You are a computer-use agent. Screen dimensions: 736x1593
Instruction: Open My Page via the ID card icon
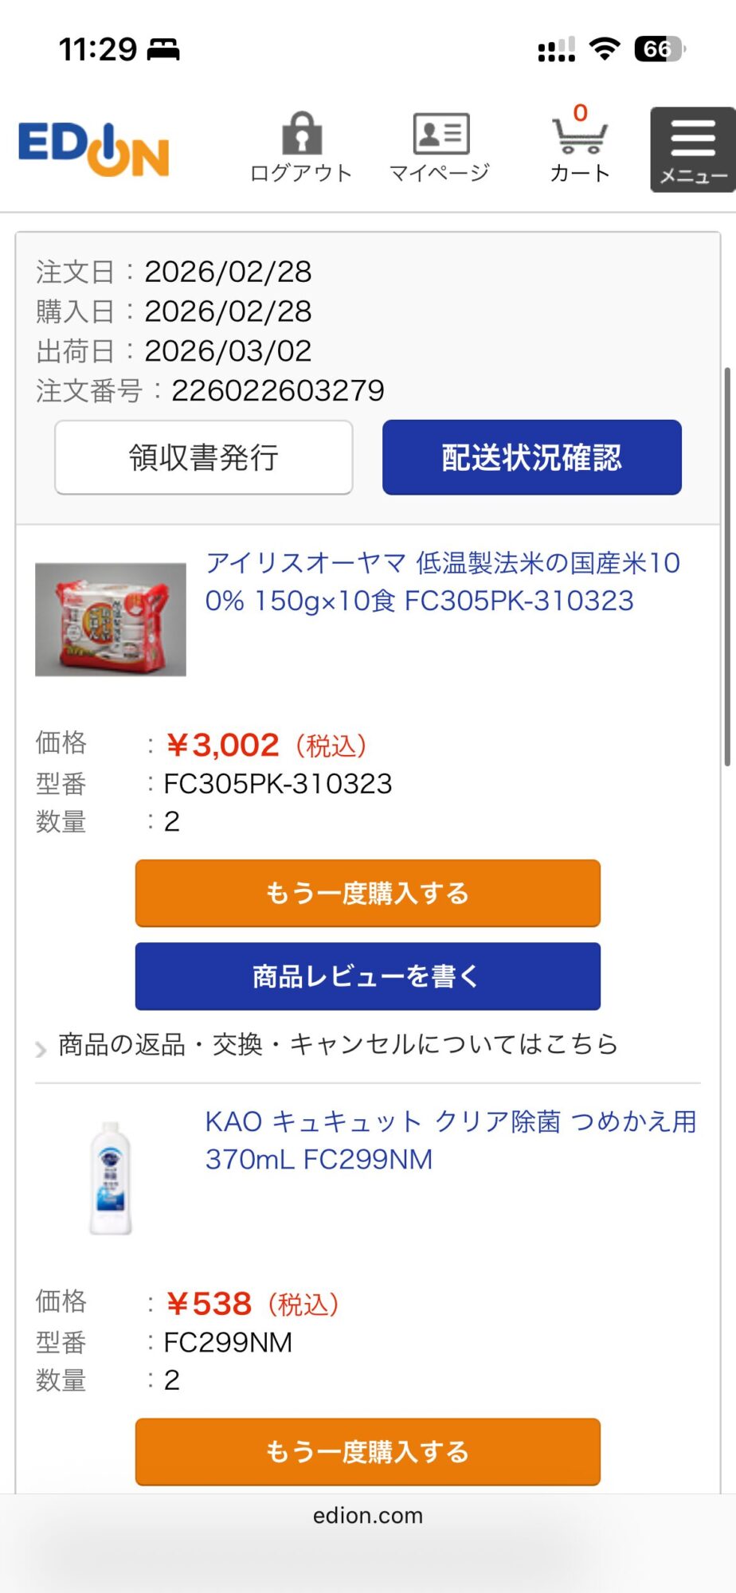(440, 134)
